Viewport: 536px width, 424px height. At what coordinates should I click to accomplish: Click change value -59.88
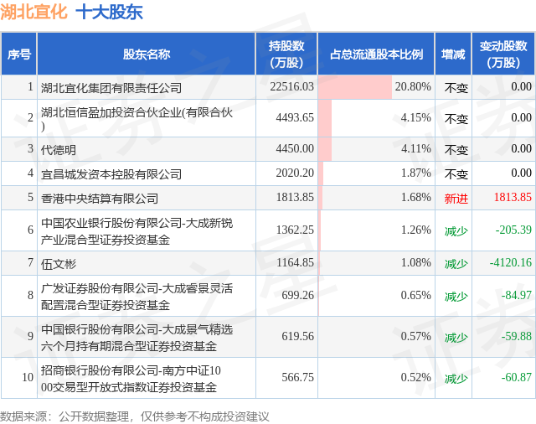click(x=517, y=336)
